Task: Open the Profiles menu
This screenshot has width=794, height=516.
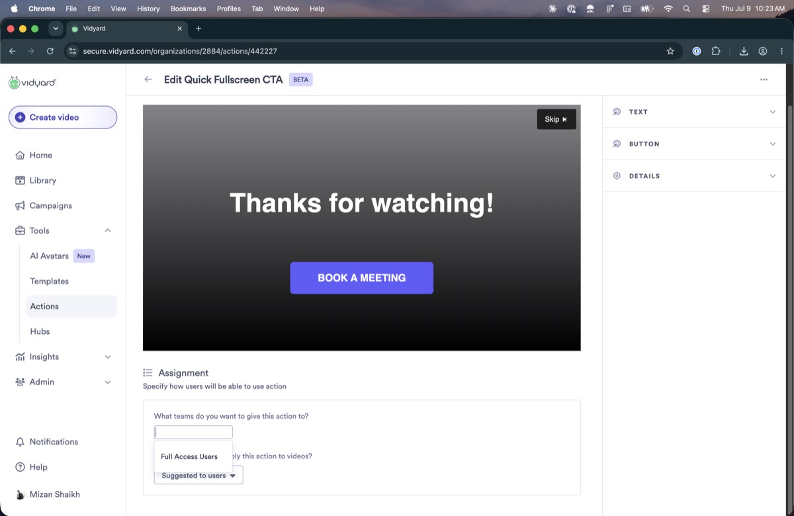Action: pos(229,9)
